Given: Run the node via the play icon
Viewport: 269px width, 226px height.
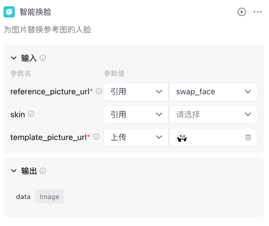Looking at the screenshot, I should tap(241, 12).
